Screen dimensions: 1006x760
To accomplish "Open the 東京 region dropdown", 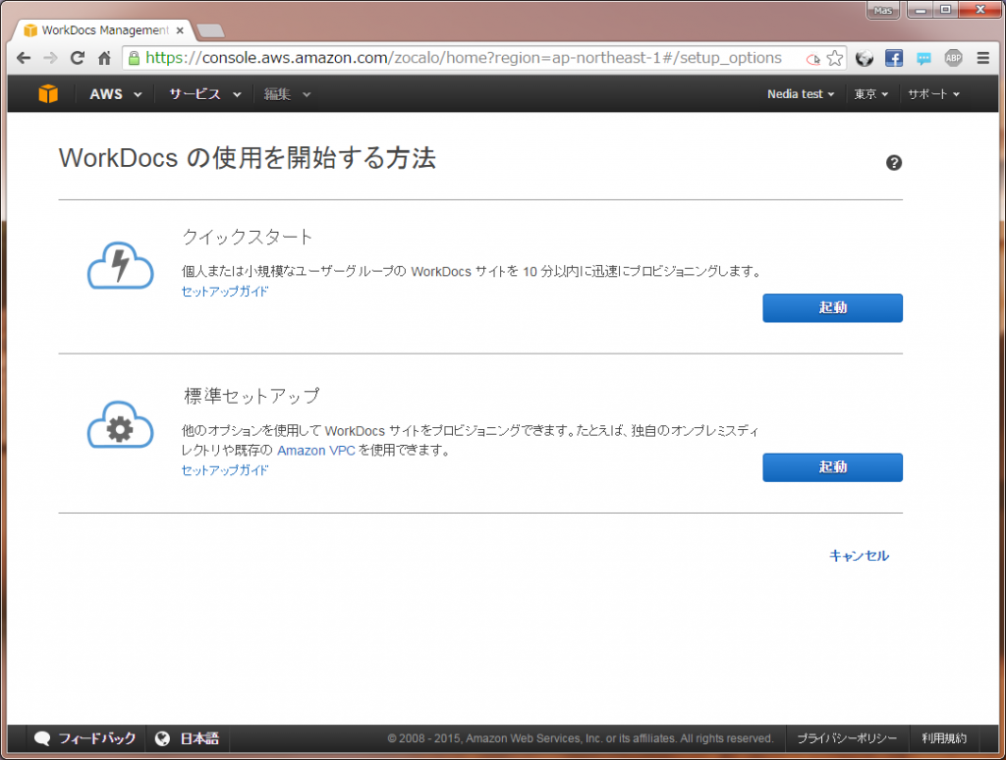I will (x=870, y=94).
